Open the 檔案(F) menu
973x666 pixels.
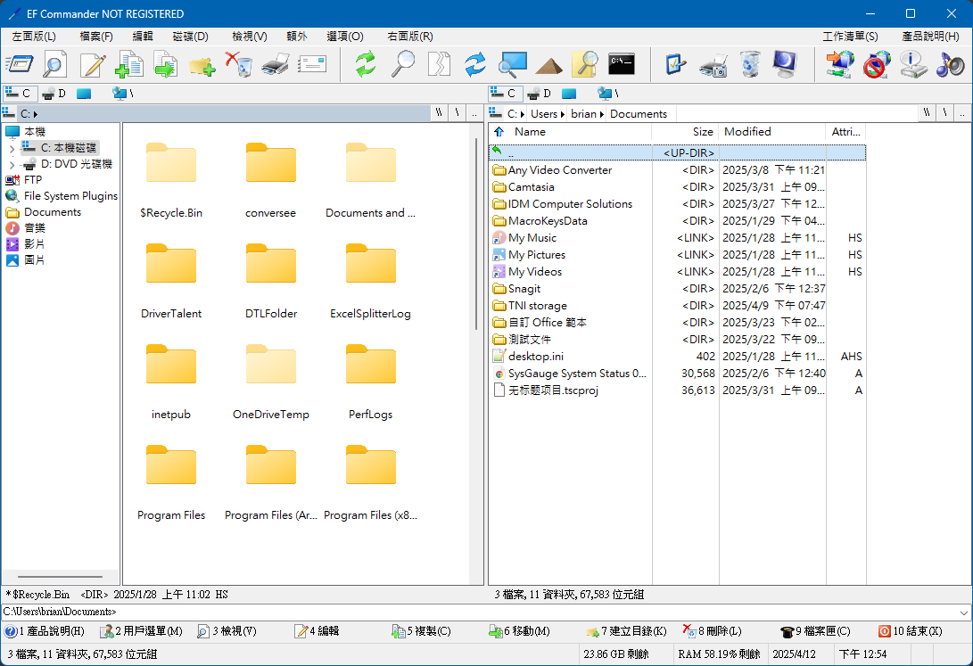(96, 37)
